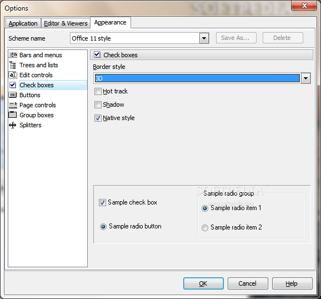The image size is (321, 299).
Task: Click the Delete scheme button
Action: 283,38
